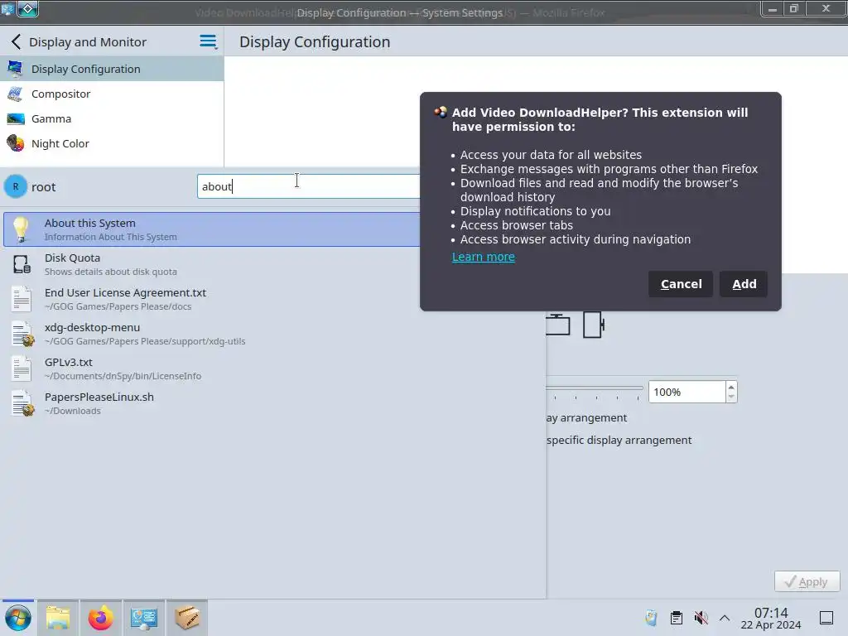Open the Learn more link in the extension prompt
This screenshot has height=636, width=848.
[x=483, y=257]
